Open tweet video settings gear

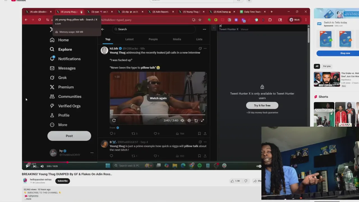coord(189,120)
